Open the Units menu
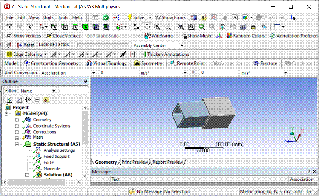The image size is (319, 196). click(x=48, y=18)
